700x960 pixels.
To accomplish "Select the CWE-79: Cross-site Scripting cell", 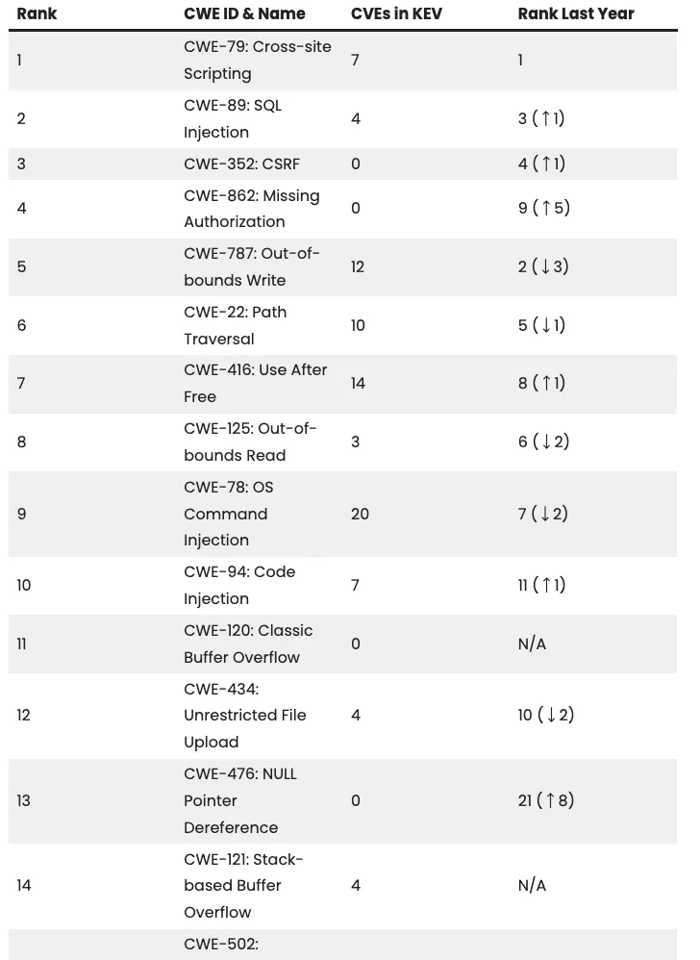I will 257,60.
